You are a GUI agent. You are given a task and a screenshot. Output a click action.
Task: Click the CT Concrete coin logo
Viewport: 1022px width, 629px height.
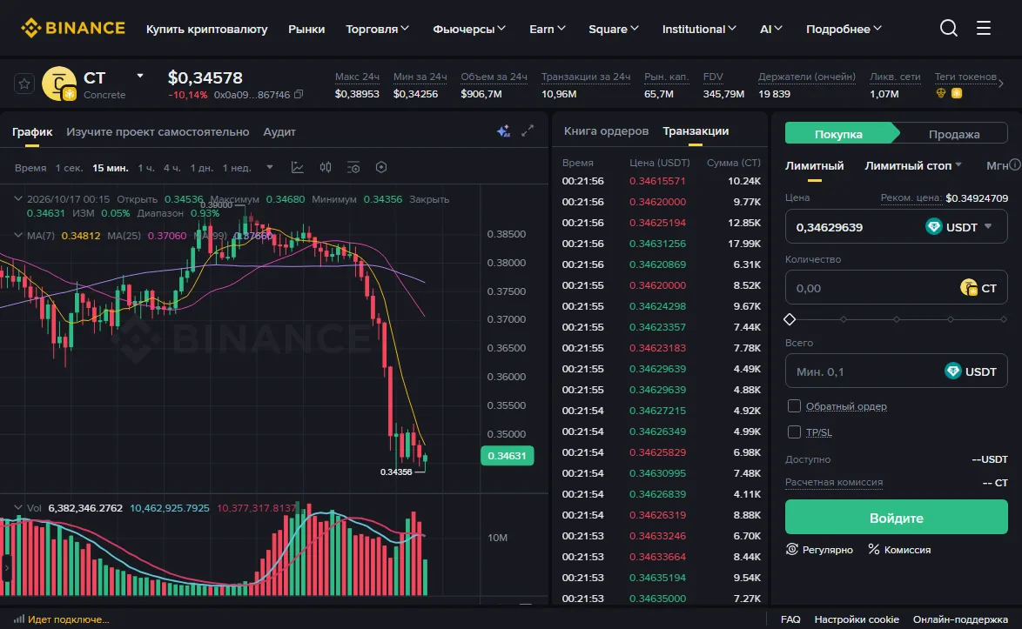coord(59,84)
